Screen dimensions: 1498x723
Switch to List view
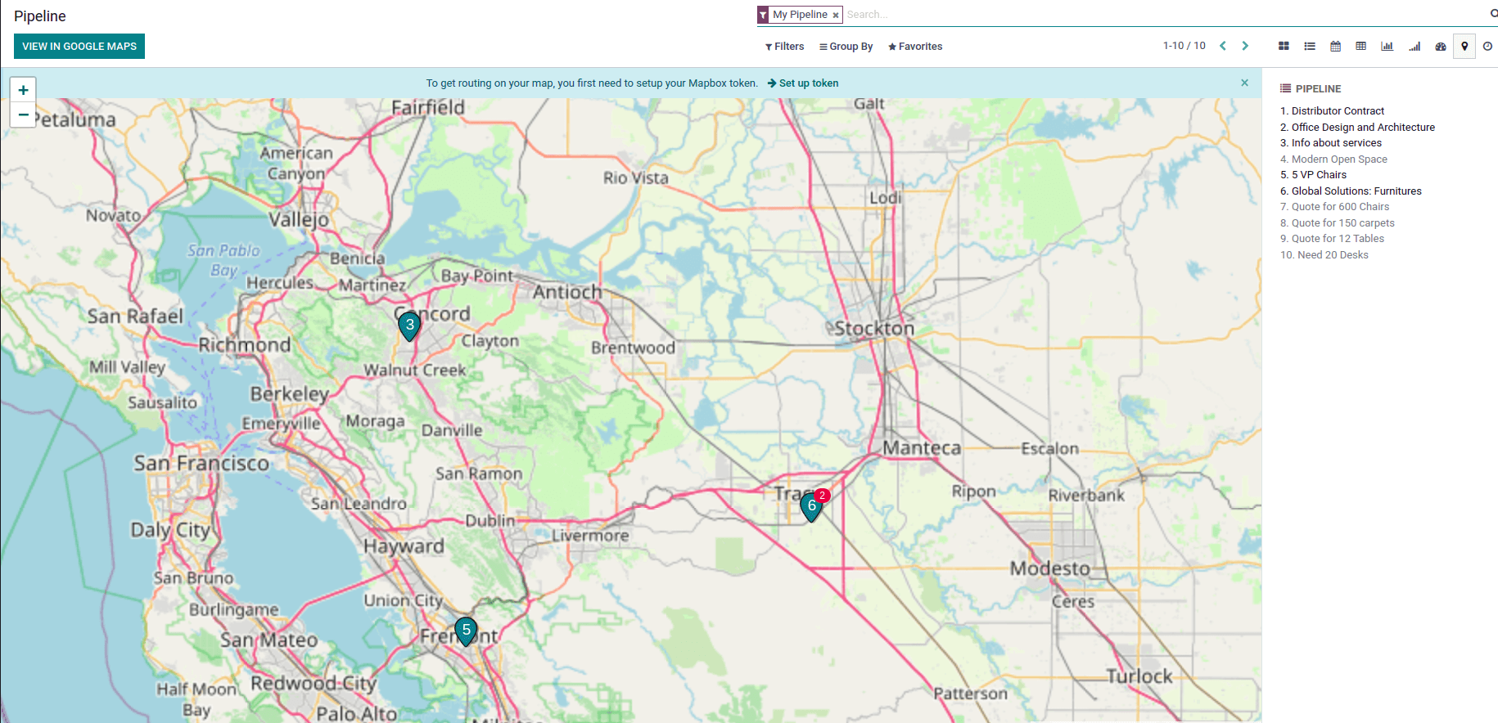(x=1310, y=47)
